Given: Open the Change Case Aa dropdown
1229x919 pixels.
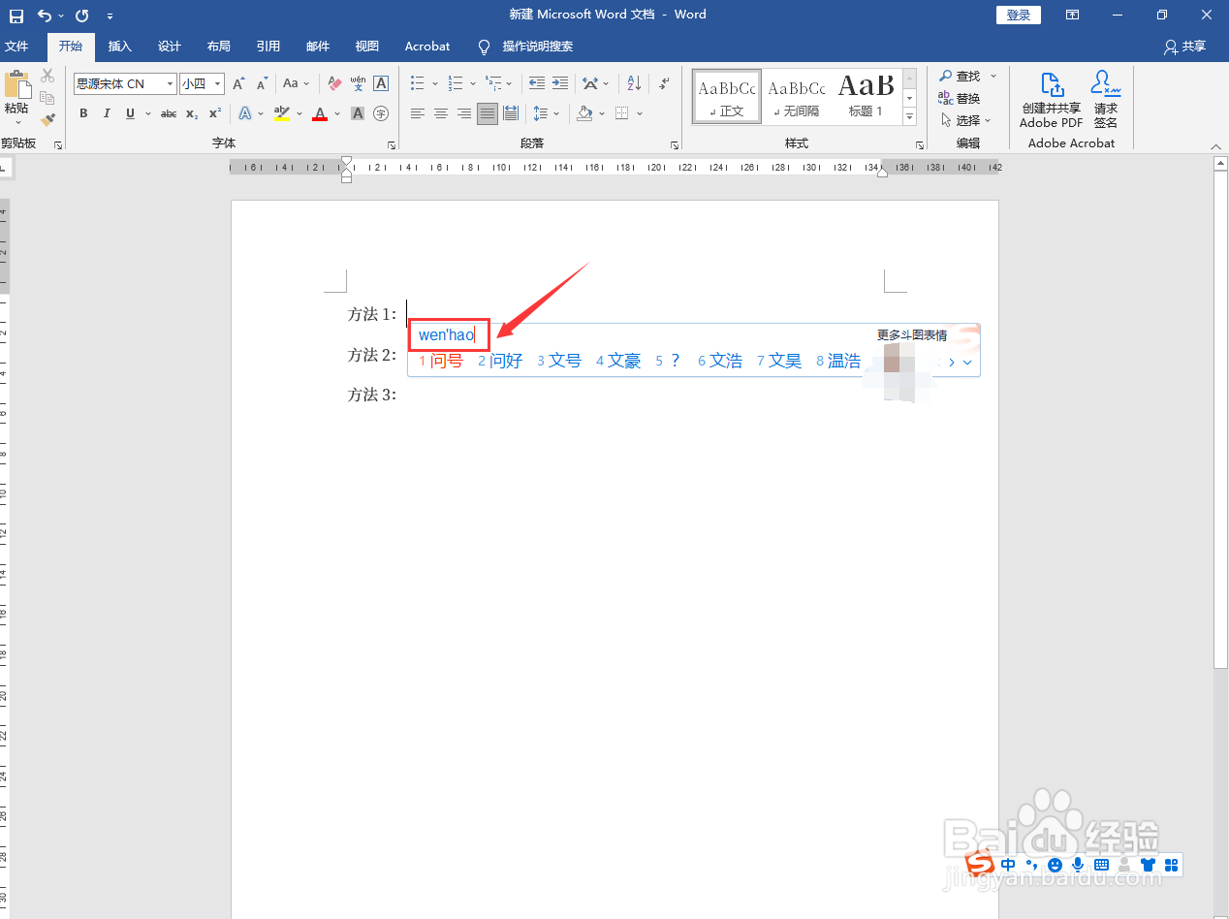Looking at the screenshot, I should [x=296, y=84].
